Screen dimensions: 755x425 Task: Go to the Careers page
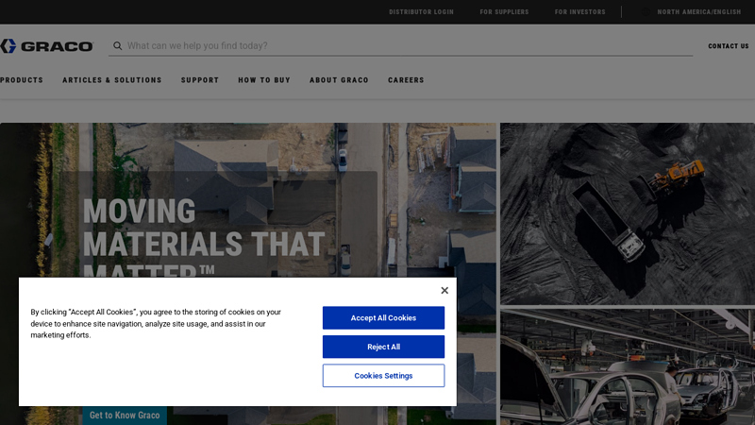406,80
